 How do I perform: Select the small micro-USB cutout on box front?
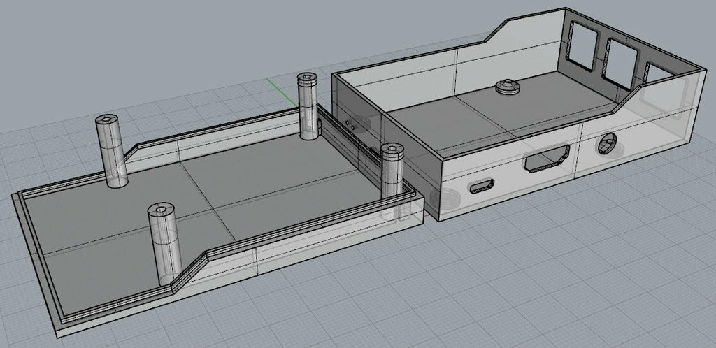[x=482, y=186]
